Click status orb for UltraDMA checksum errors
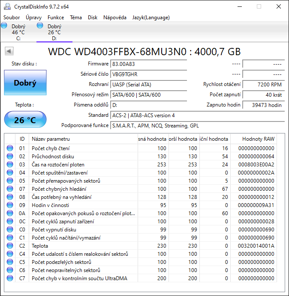 pos(10,278)
